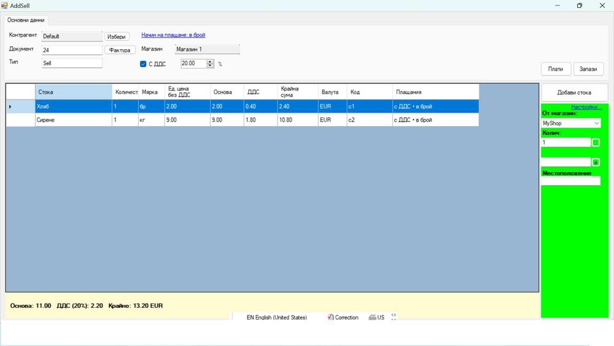Minimize the AddSell window
Viewport: 614px width, 346px height.
(558, 6)
